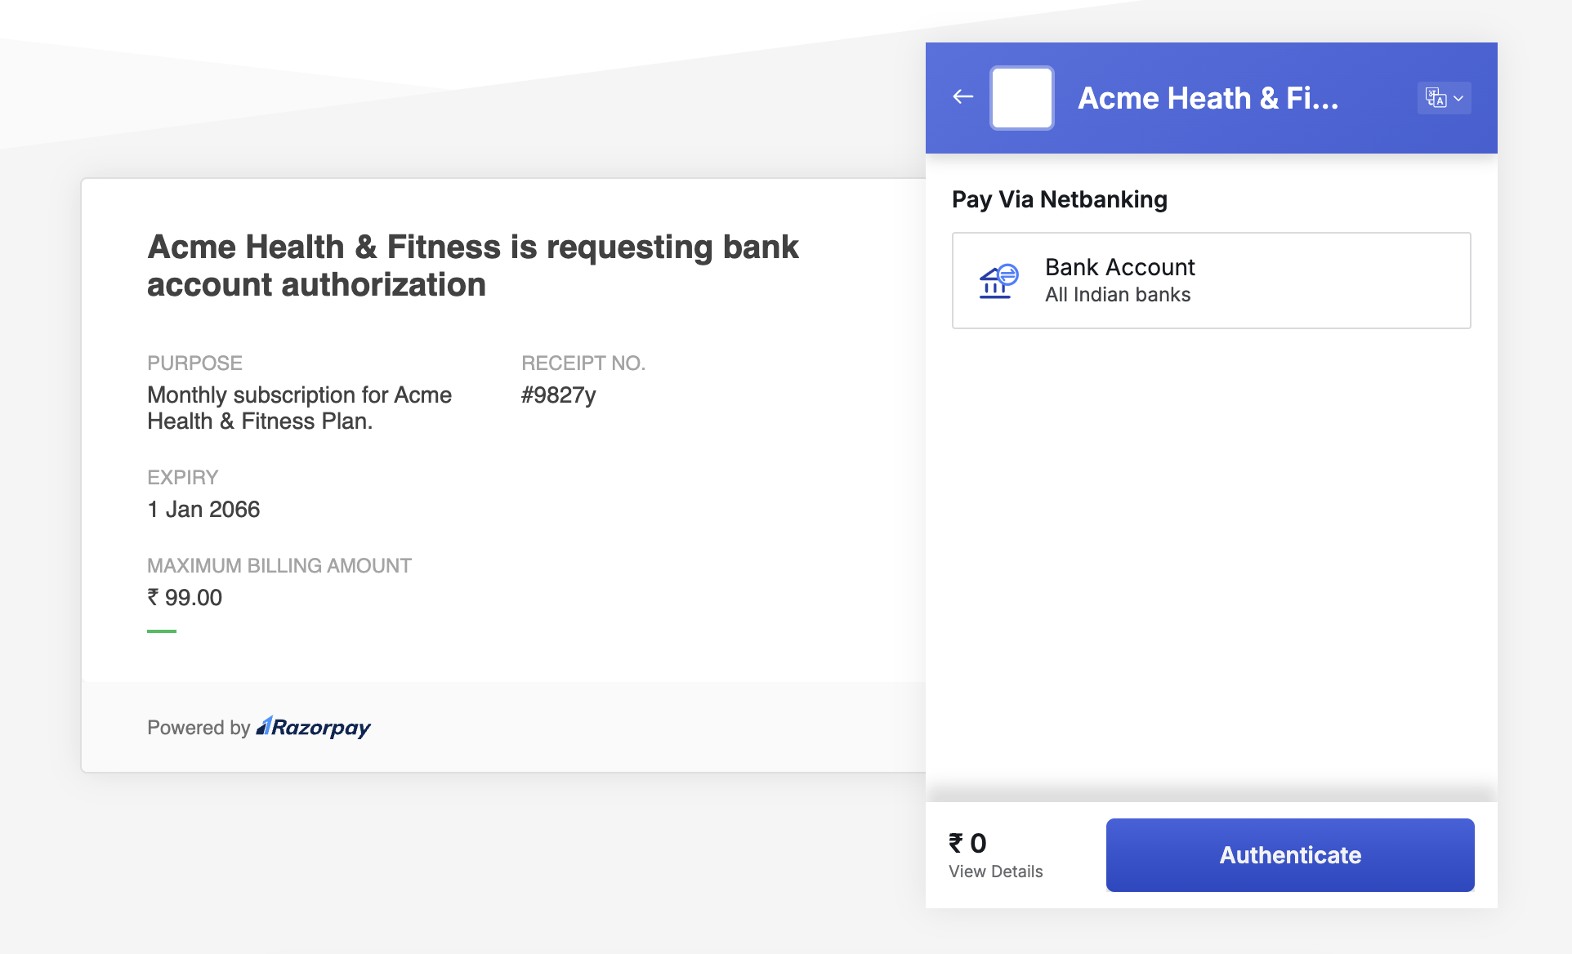The height and width of the screenshot is (954, 1572).
Task: Click the green progress line under ₹99.00
Action: (x=162, y=631)
